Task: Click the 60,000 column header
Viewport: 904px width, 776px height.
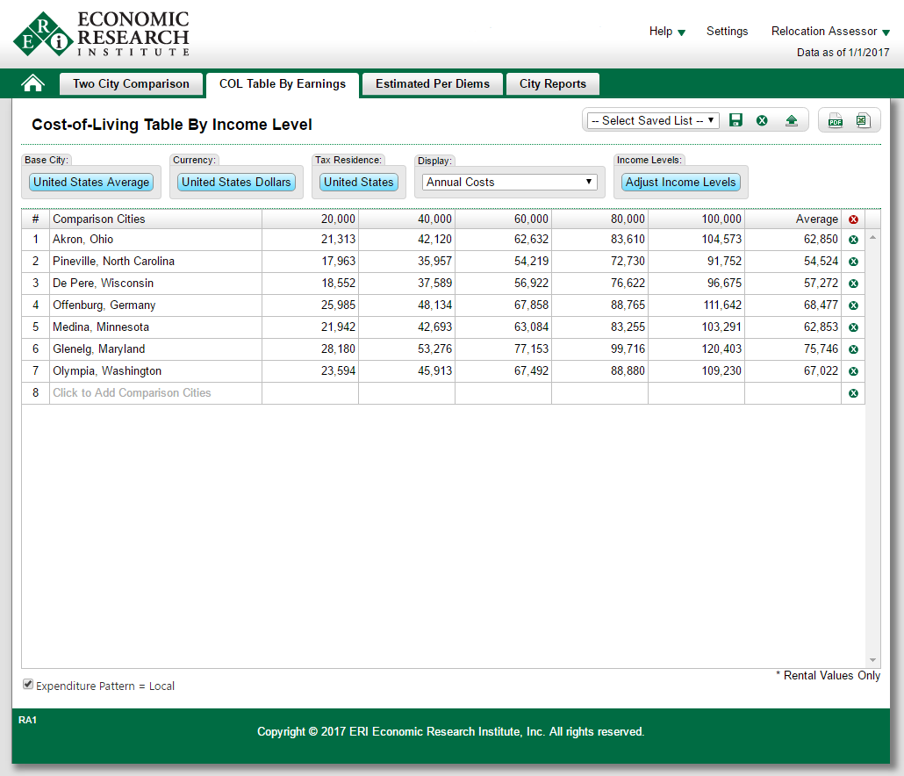Action: pos(503,219)
